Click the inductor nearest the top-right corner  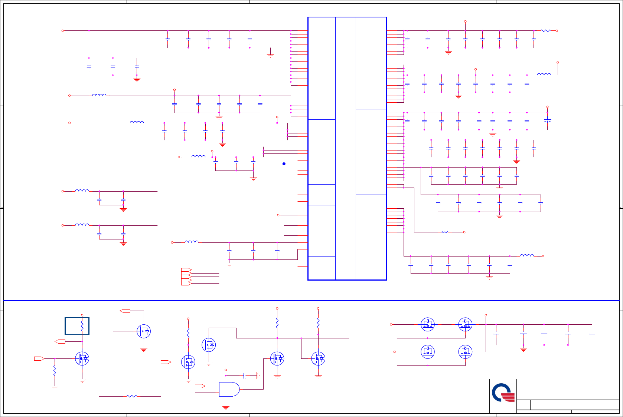click(x=544, y=74)
